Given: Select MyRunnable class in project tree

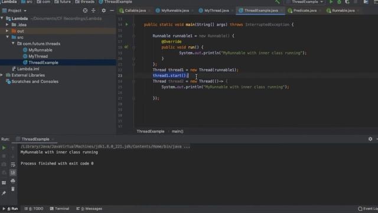Looking at the screenshot, I should 40,50.
